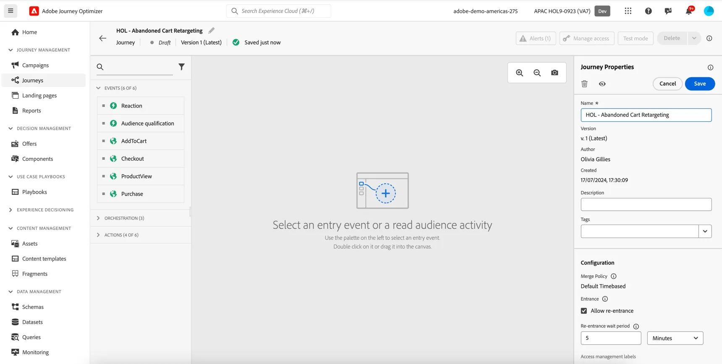Open the palette filter funnel
The height and width of the screenshot is (364, 722).
(181, 67)
